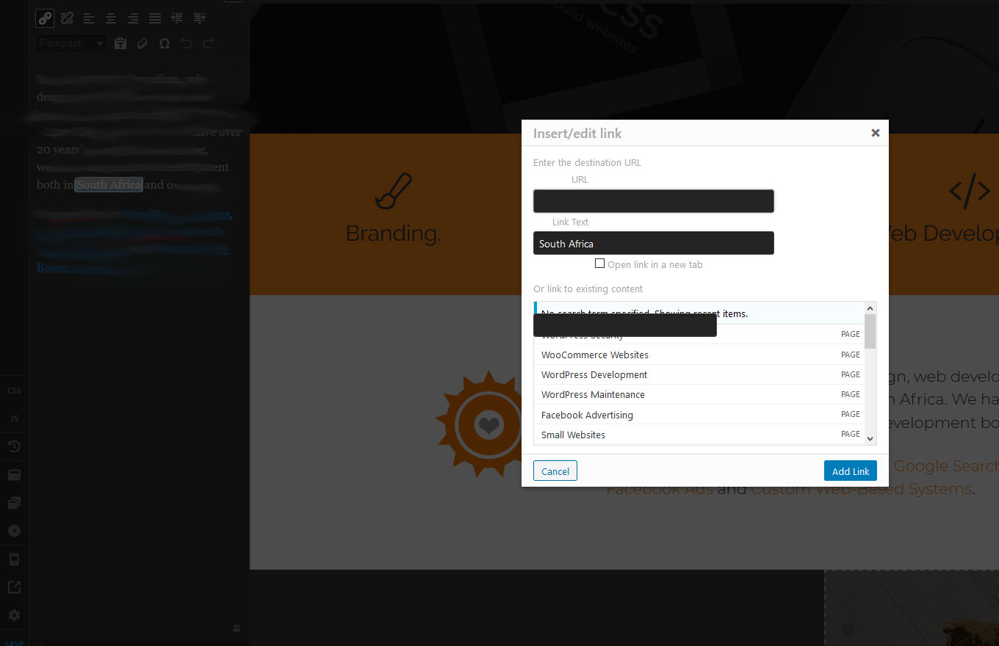Screen dimensions: 999x646
Task: Click into the URL input field
Action: pos(653,201)
